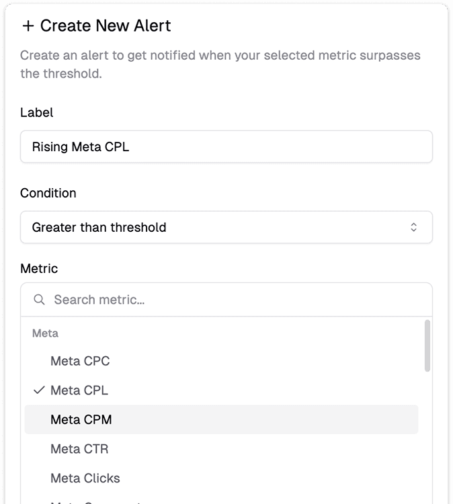
Task: Click into the Search metric field
Action: tap(235, 300)
